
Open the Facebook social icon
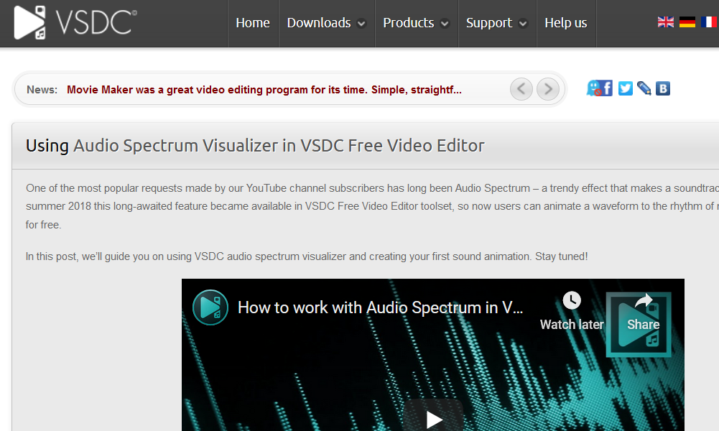(607, 88)
